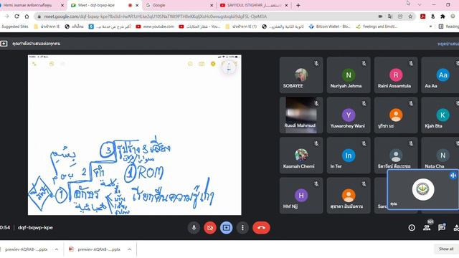
Task: Open the tab search dropdown
Action: tap(420, 5)
